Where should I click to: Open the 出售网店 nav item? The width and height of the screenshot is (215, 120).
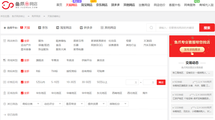coord(145,5)
